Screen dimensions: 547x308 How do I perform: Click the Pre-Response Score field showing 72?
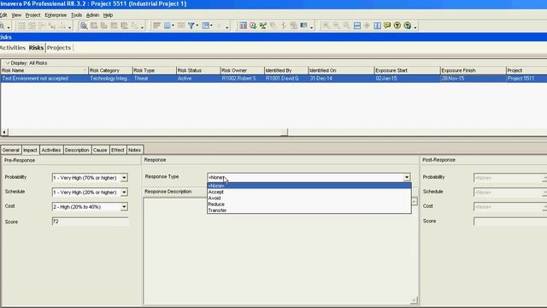tap(90, 222)
